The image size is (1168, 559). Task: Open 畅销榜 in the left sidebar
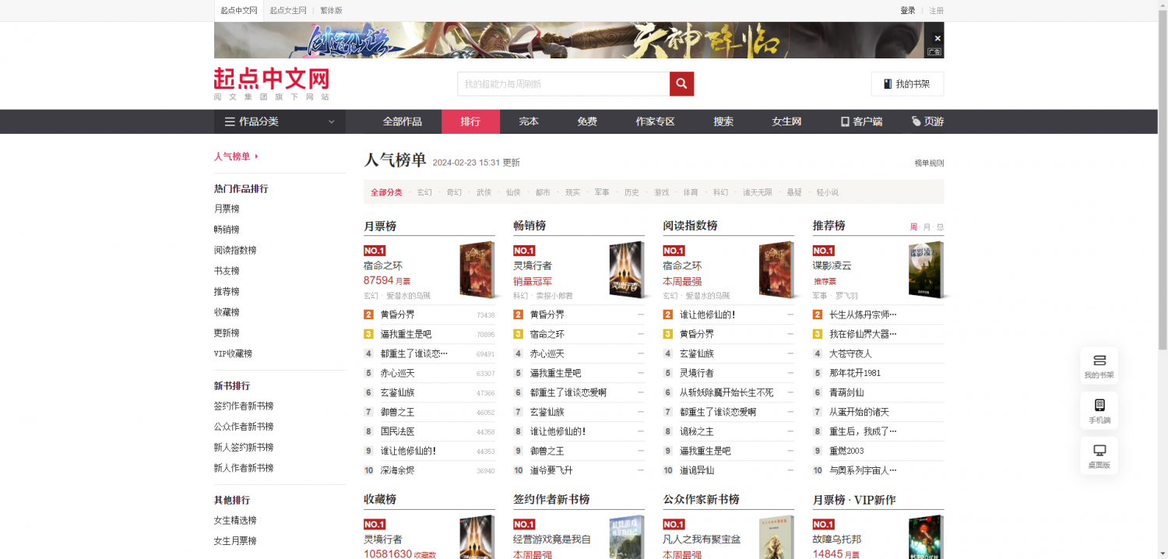pyautogui.click(x=227, y=230)
